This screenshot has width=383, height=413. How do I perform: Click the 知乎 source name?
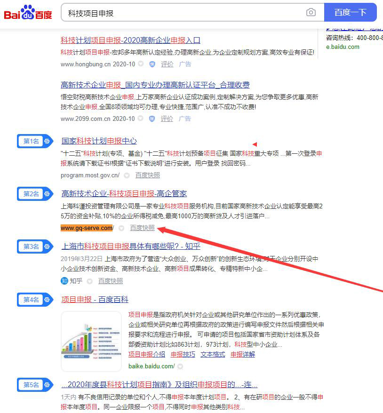pyautogui.click(x=76, y=281)
